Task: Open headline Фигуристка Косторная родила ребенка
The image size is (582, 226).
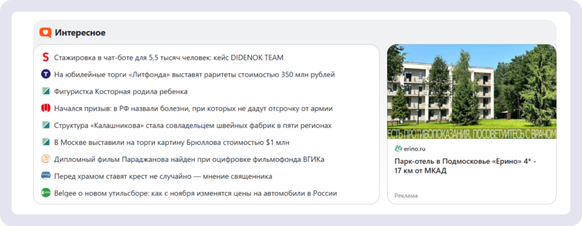Action: (x=120, y=91)
